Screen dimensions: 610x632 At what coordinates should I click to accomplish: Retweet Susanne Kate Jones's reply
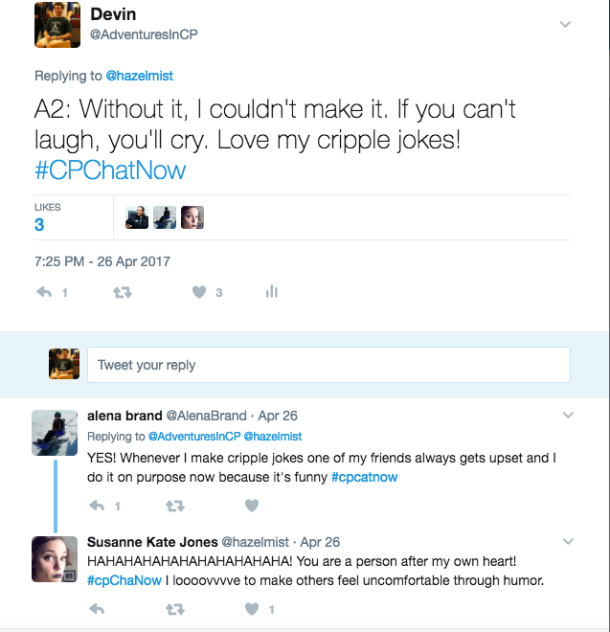tap(174, 608)
